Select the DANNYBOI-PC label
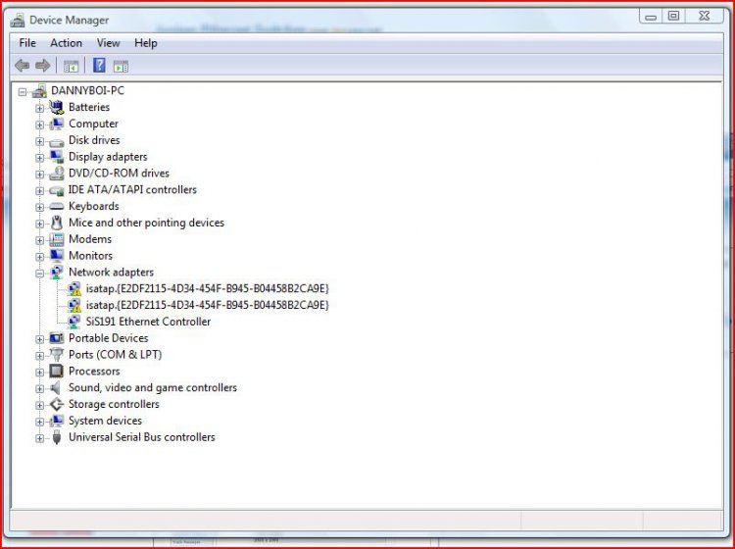This screenshot has width=735, height=549. click(x=87, y=90)
